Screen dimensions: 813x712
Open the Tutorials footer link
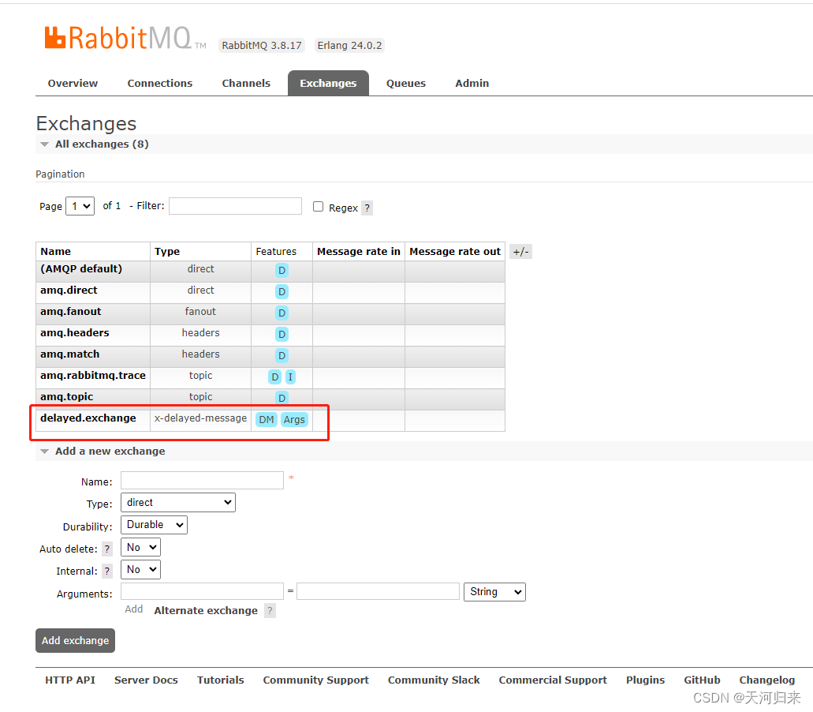[x=220, y=680]
